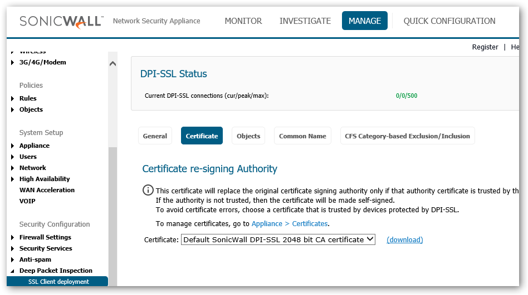Screen dimensions: 528x295
Task: Open CFS Category-based Exclusion/Inclusion tab
Action: (407, 136)
